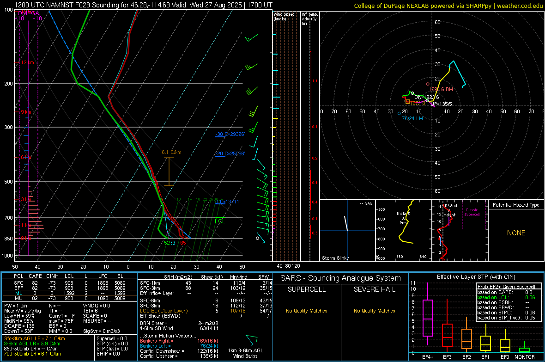Click the PW = 1.0in value

pyautogui.click(x=15, y=306)
